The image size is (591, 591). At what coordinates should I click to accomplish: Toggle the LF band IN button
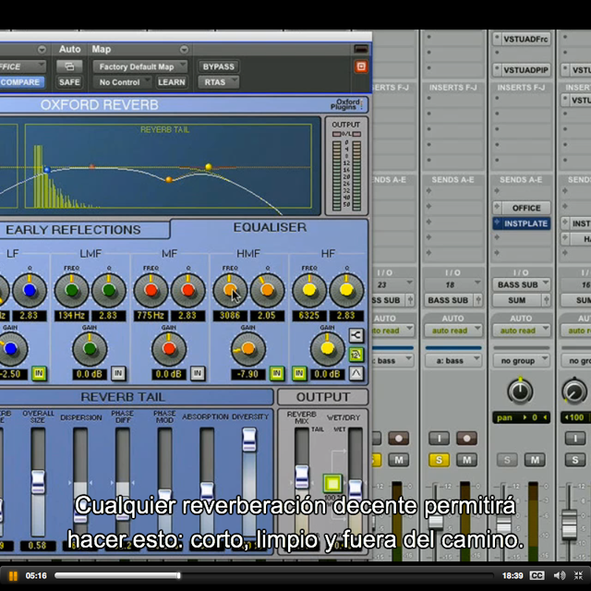coord(39,373)
